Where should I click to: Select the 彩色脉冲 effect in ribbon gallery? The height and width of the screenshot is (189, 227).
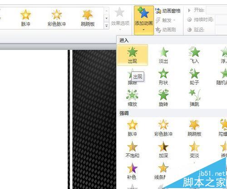[x=57, y=18]
